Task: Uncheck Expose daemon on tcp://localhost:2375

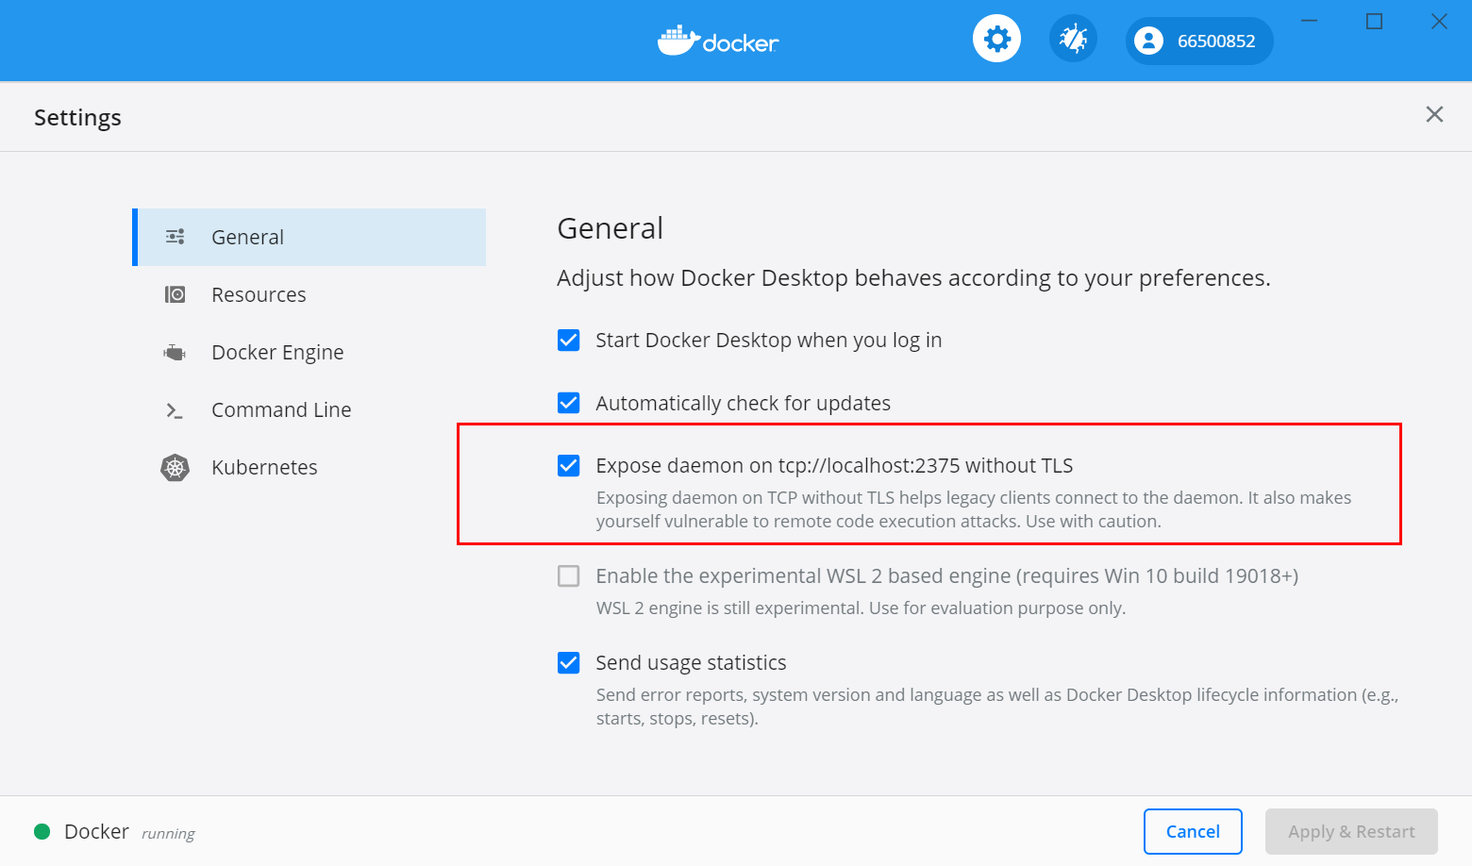Action: 568,465
